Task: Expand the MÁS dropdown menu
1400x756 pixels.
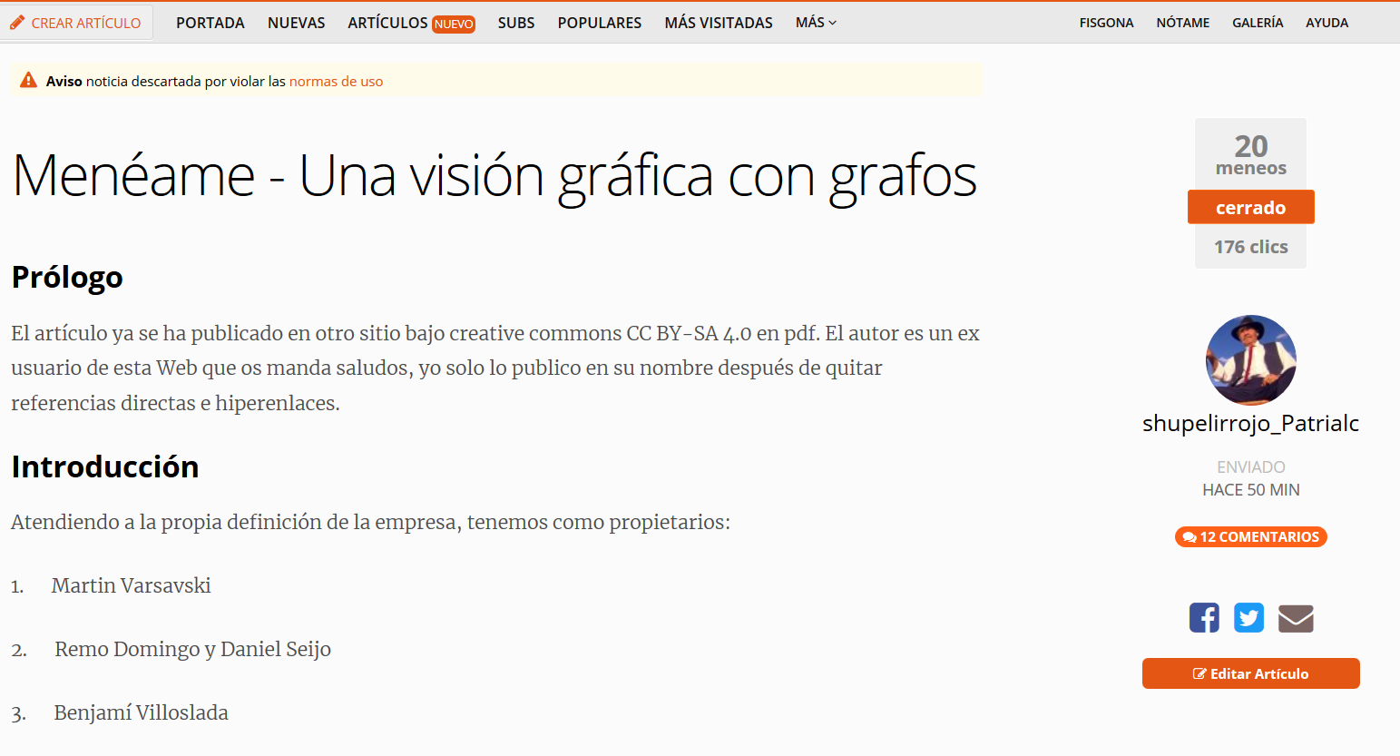Action: pos(816,23)
